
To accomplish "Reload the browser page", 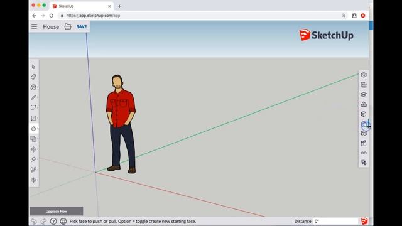I will [x=52, y=16].
